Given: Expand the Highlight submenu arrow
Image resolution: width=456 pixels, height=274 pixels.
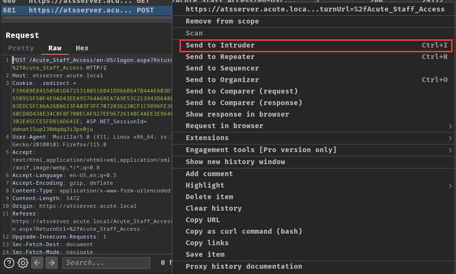Looking at the screenshot, I should 450,186.
